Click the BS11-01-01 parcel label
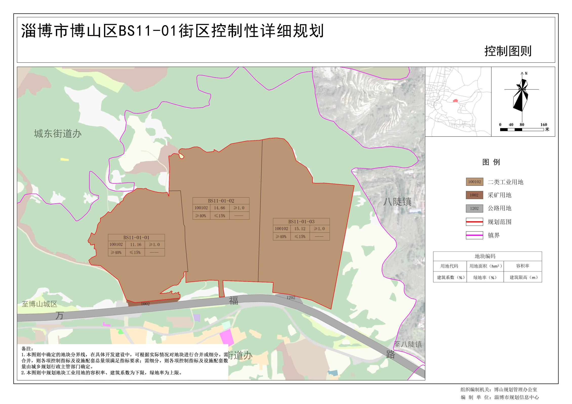Viewport: 572px width, 404px height. click(136, 238)
